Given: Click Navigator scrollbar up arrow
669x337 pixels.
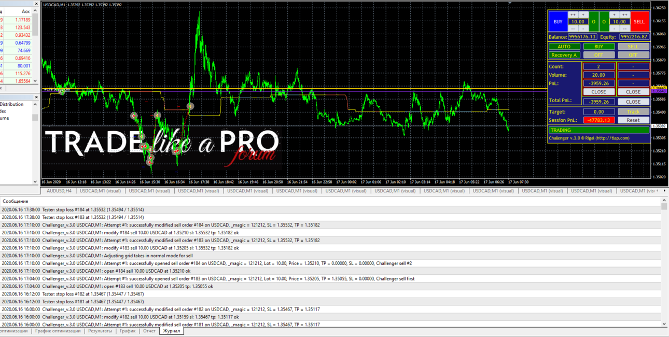Looking at the screenshot, I should tap(35, 104).
